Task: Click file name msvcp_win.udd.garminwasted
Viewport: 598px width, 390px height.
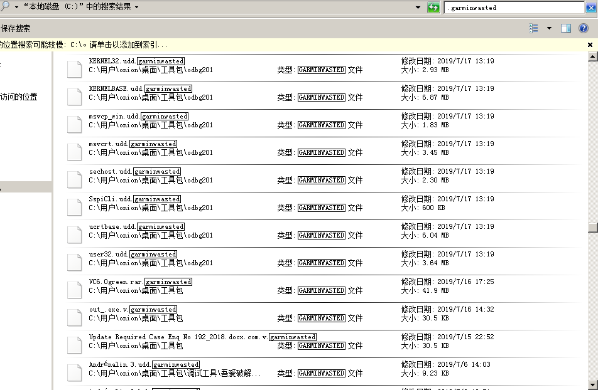Action: click(138, 116)
